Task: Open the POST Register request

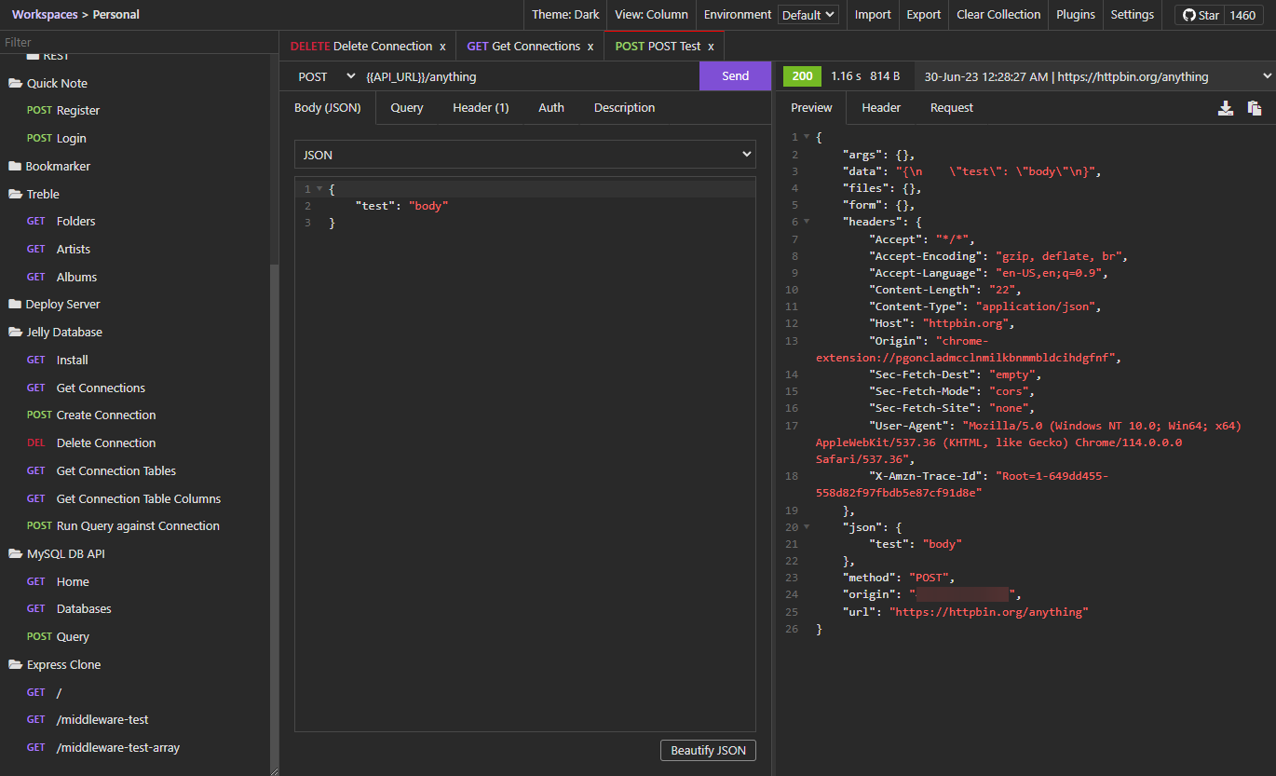Action: coord(63,111)
